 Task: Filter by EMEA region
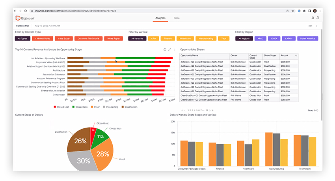[274, 38]
